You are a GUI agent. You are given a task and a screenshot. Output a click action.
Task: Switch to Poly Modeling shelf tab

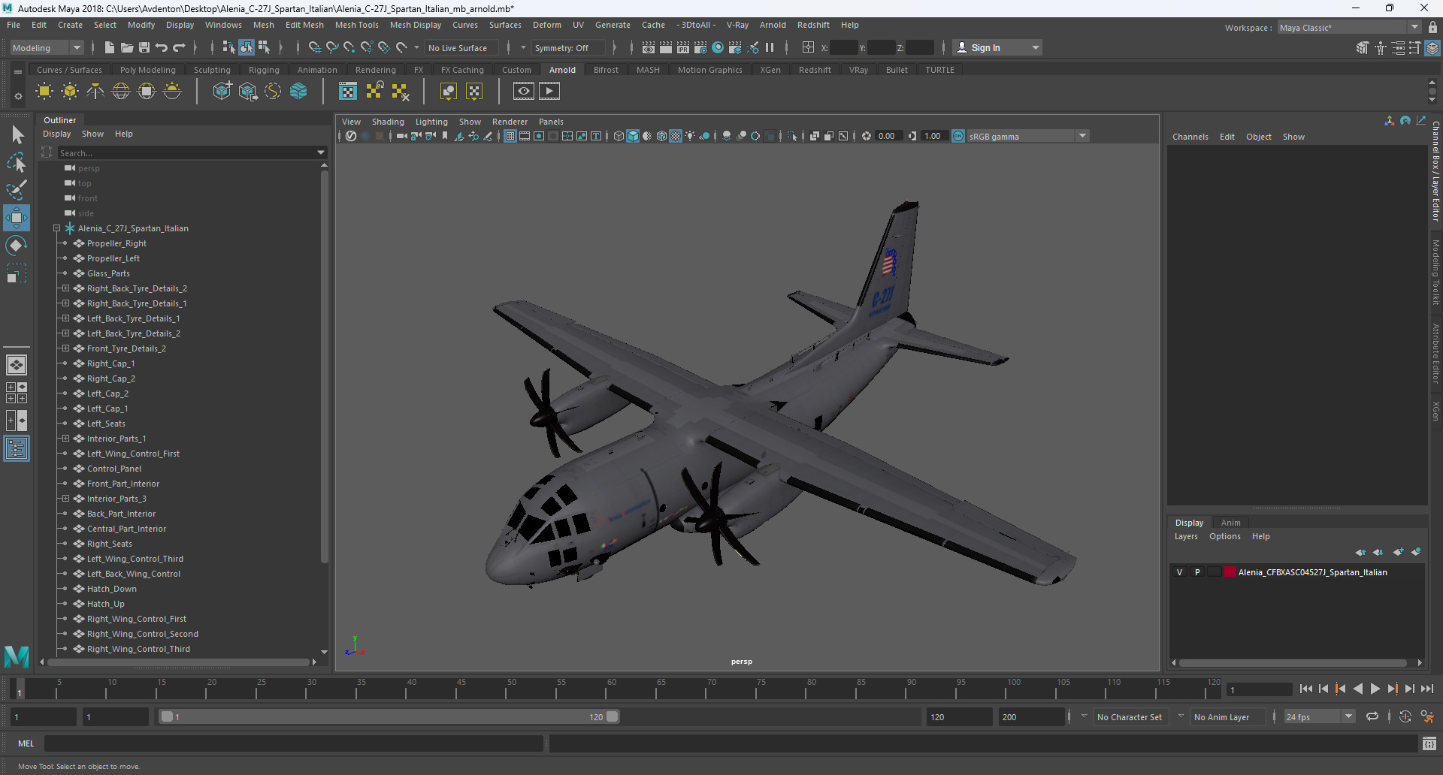pos(147,70)
